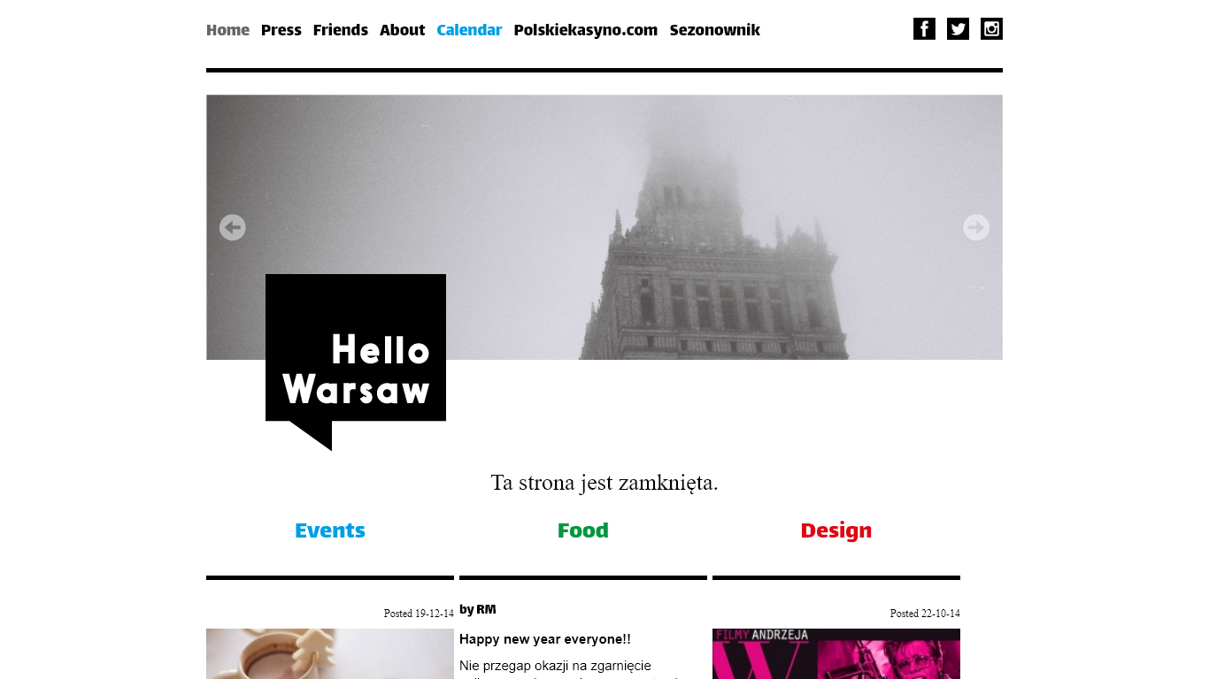Select the Design category heading
The image size is (1209, 679).
pos(836,530)
